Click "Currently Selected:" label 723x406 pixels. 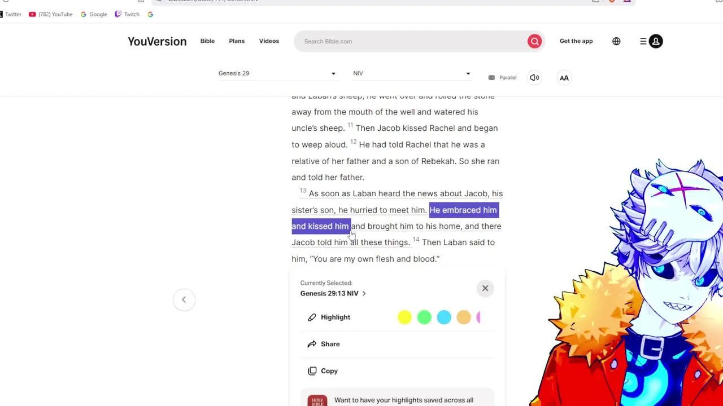(326, 283)
